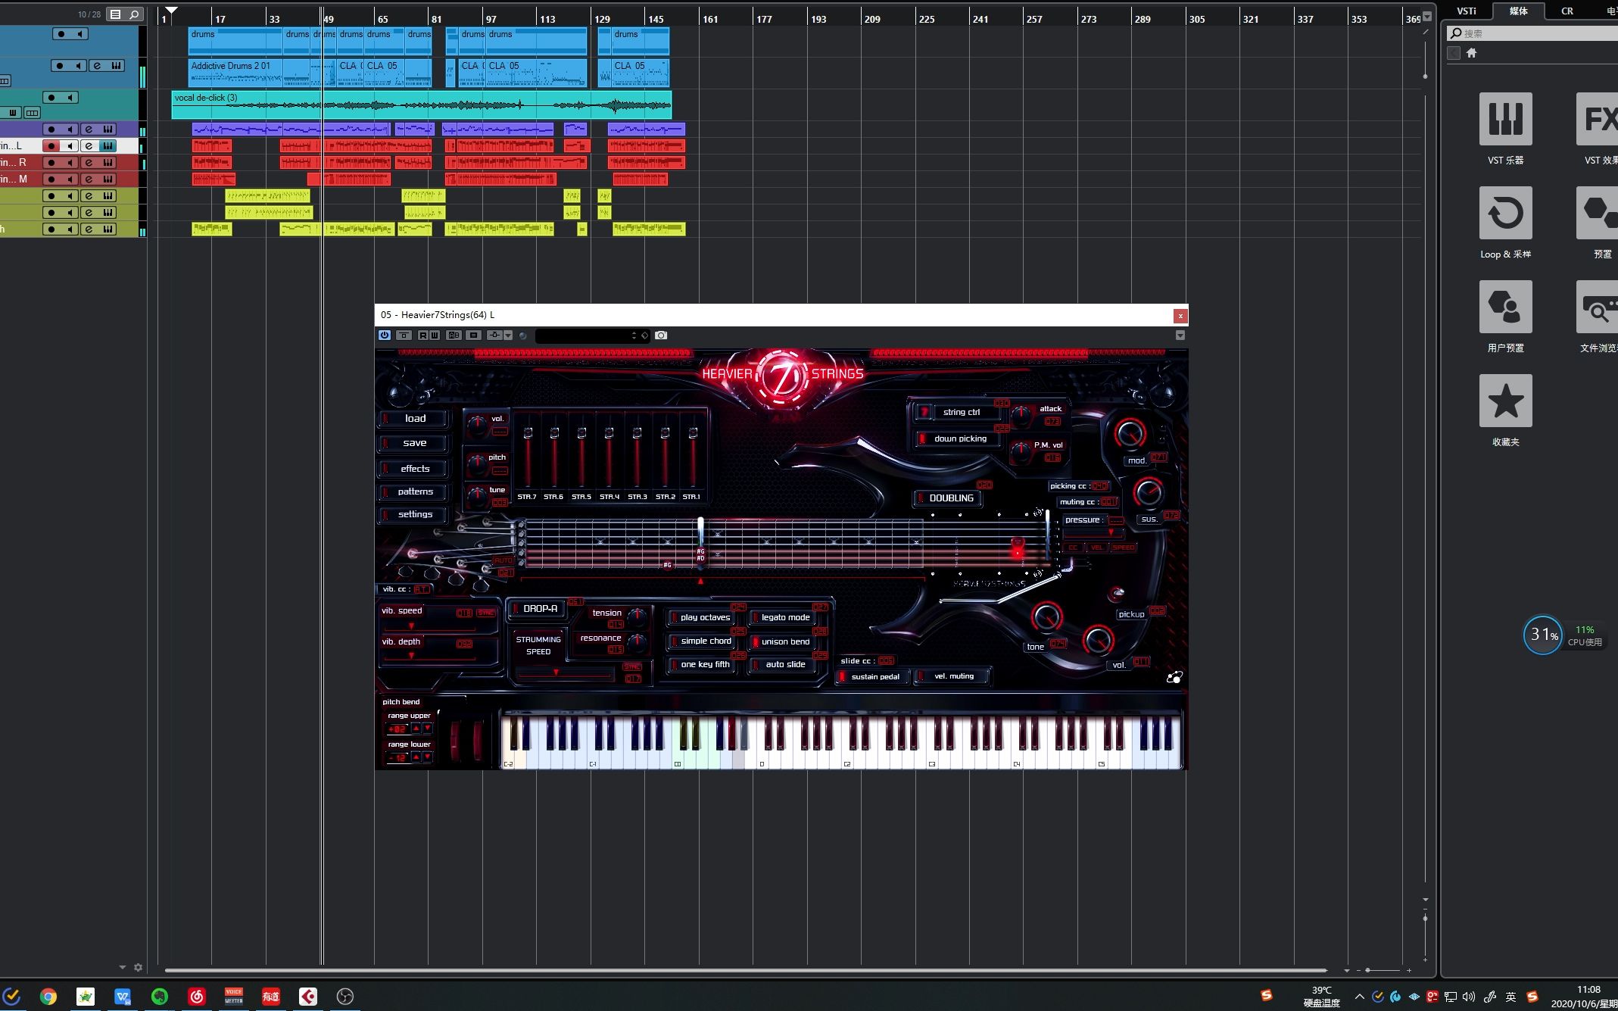Expand side-chain routing dropdown arrow
This screenshot has height=1011, width=1618.
coord(509,335)
